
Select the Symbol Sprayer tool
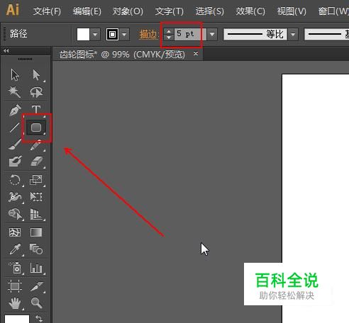click(x=15, y=268)
